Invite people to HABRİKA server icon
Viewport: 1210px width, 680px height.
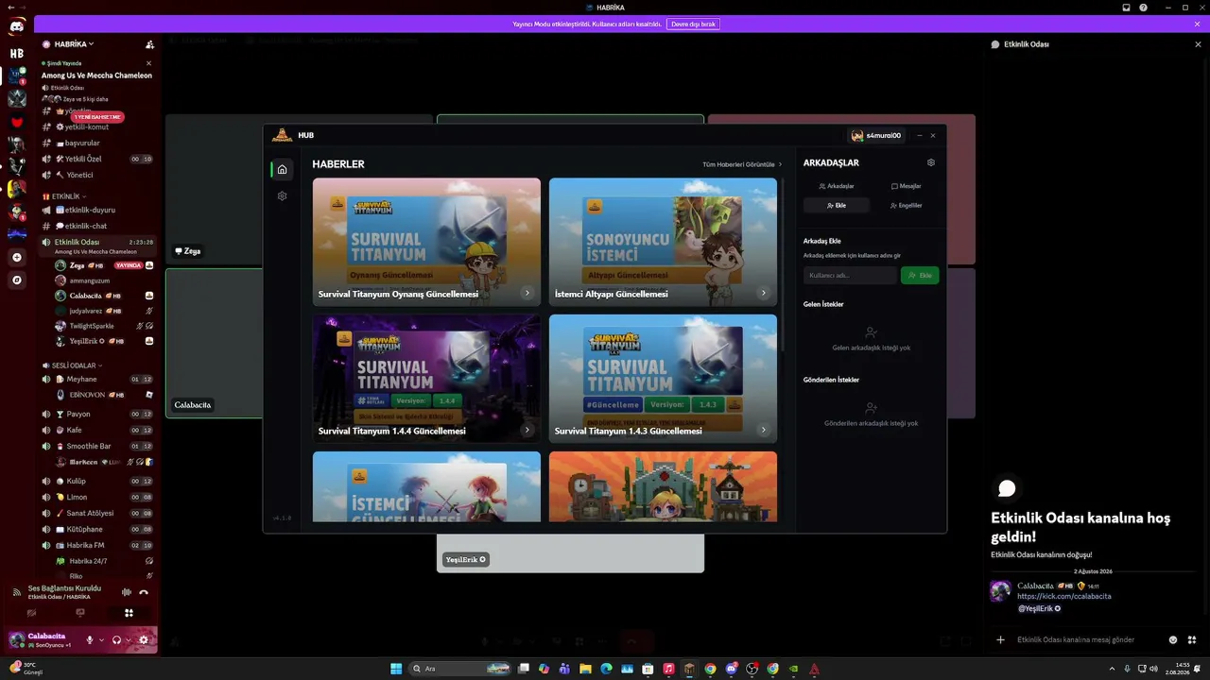tap(149, 44)
